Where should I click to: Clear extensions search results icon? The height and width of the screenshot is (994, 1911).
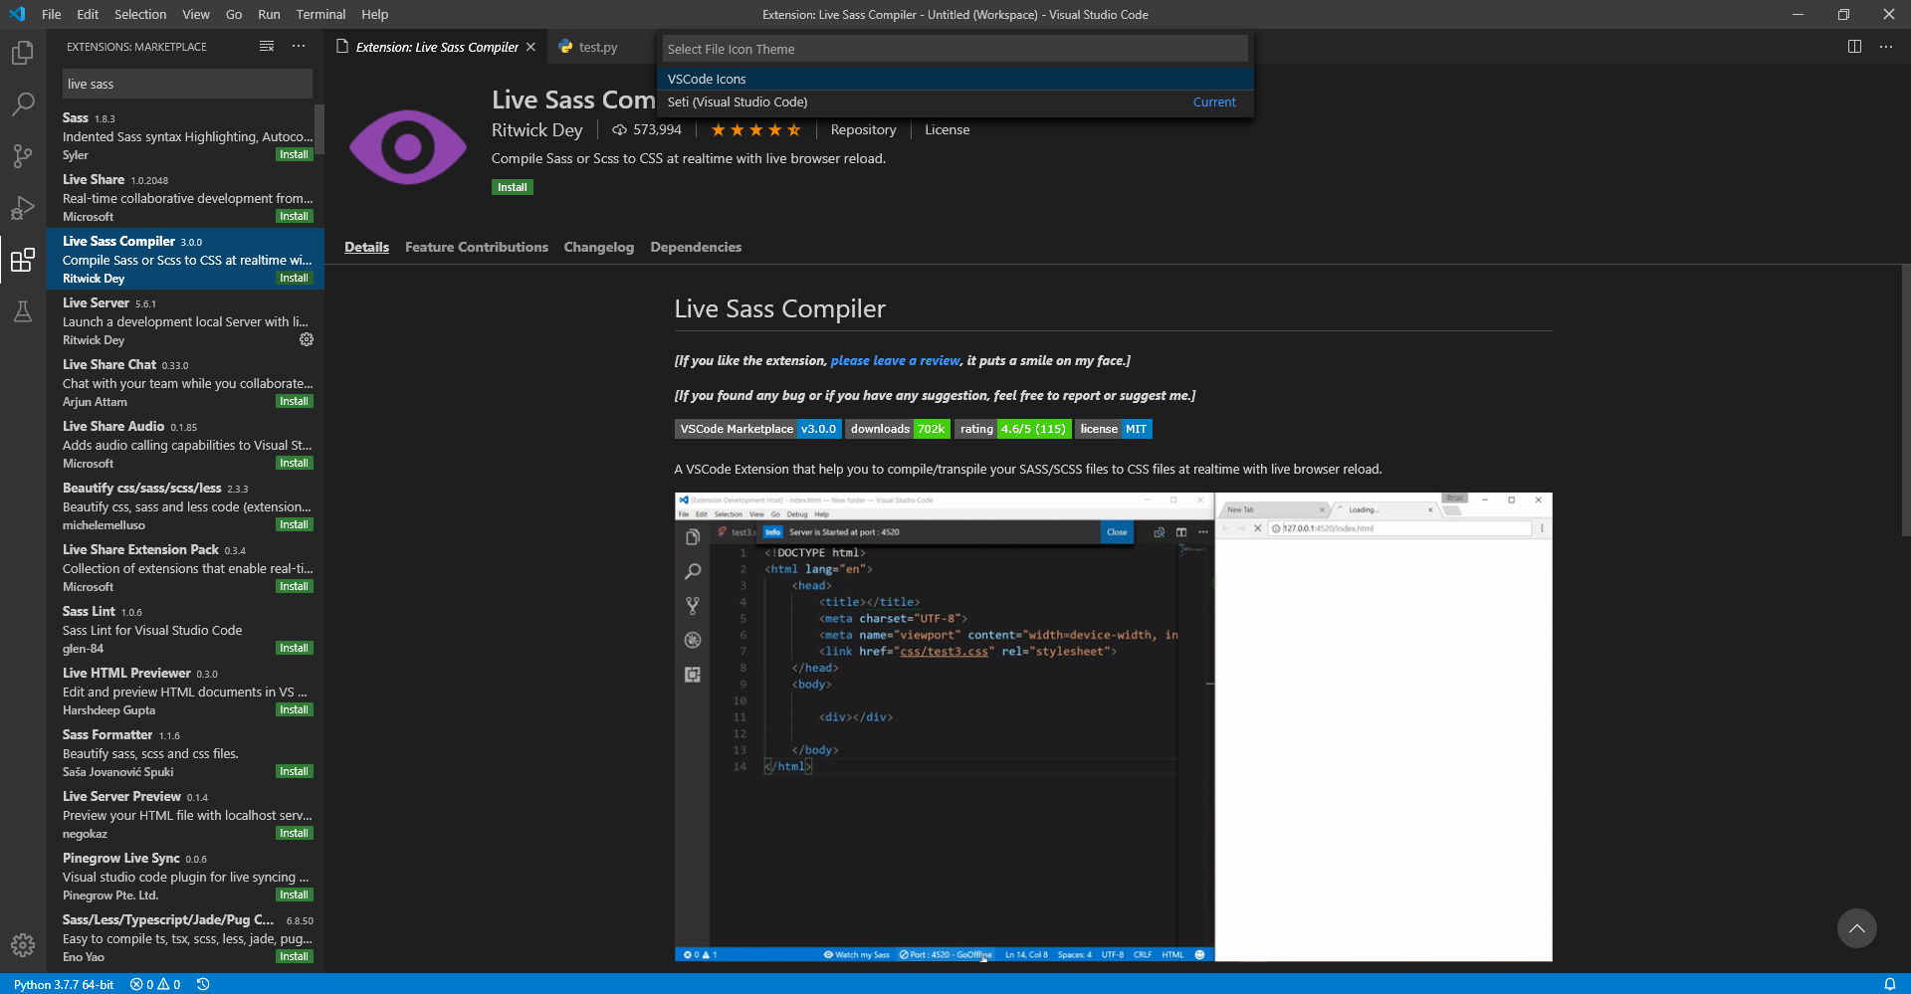tap(267, 47)
